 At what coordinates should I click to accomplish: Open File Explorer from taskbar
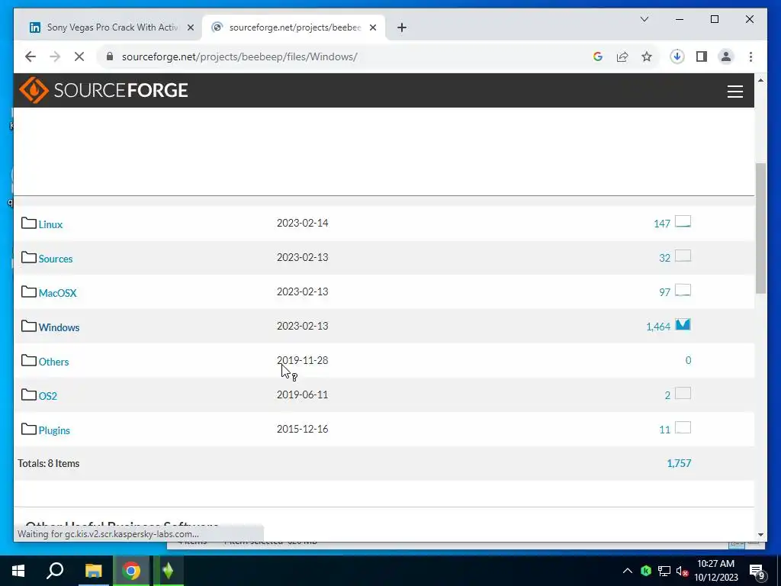(x=93, y=571)
